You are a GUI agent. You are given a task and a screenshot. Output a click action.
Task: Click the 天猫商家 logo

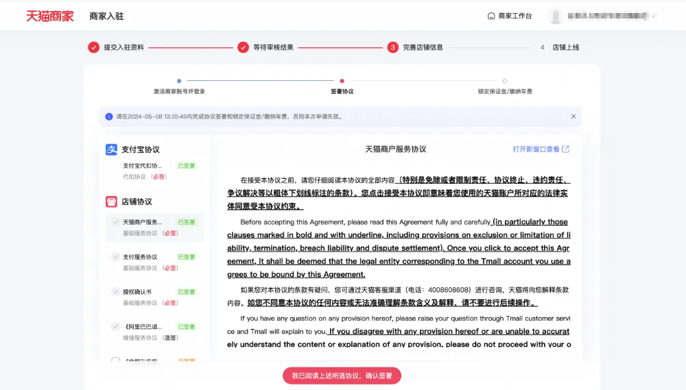pos(49,16)
